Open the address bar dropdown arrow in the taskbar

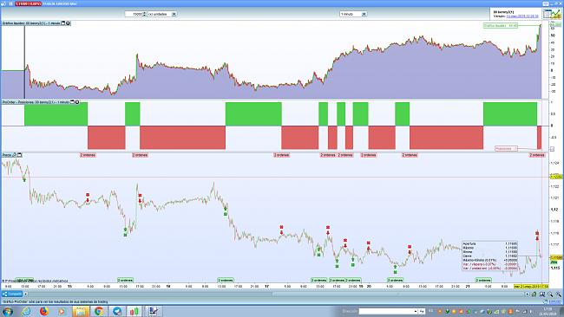[416, 311]
